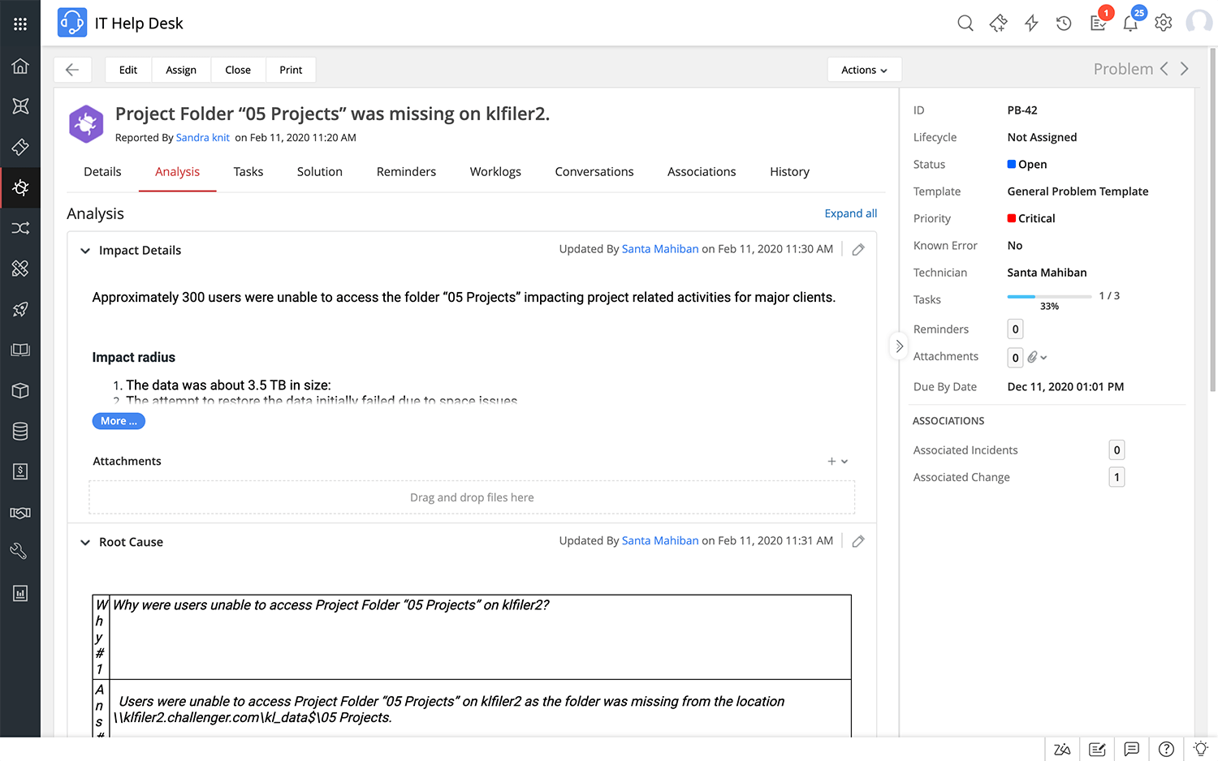Go to Home in the sidebar
This screenshot has width=1218, height=761.
20,66
